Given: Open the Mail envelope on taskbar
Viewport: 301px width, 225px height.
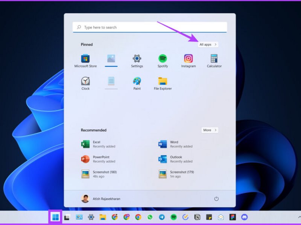Looking at the screenshot, I should pos(221,217).
